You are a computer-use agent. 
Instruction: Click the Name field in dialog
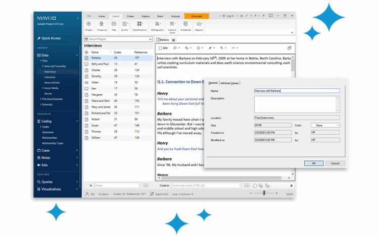point(297,91)
